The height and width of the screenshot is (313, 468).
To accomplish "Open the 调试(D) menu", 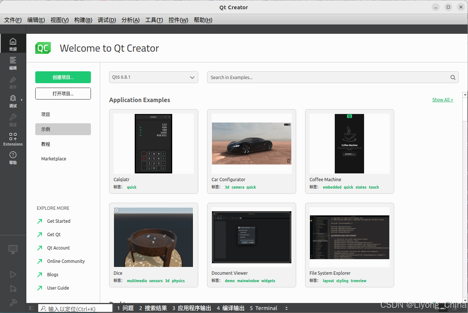I will pyautogui.click(x=107, y=20).
